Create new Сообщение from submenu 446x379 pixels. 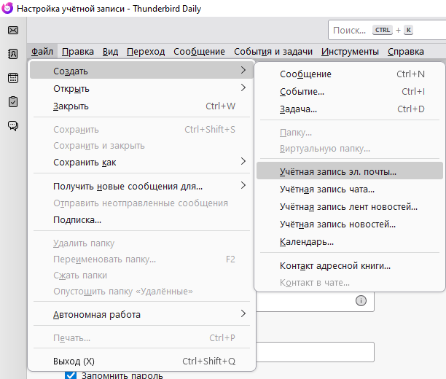(350, 74)
